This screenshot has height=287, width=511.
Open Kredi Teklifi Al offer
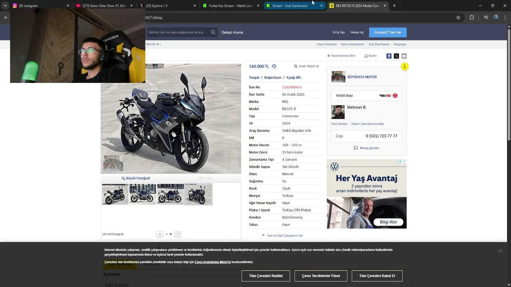(x=307, y=66)
